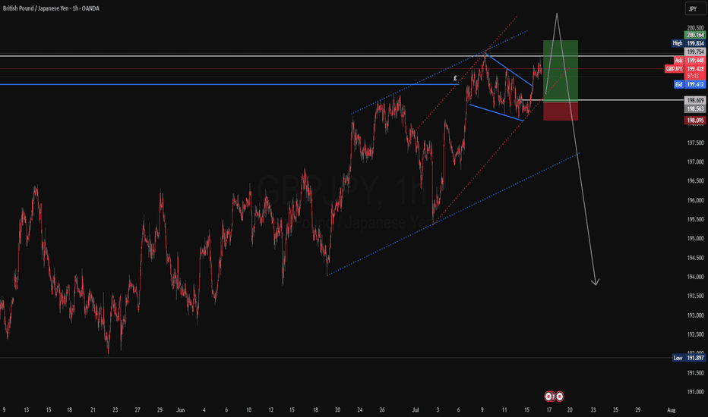Click the Jul label on the time axis
This screenshot has height=417, width=708.
tap(416, 409)
